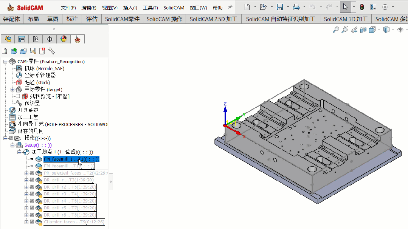The width and height of the screenshot is (408, 229).
Task: Open the SolidCAM menu
Action: pyautogui.click(x=174, y=8)
